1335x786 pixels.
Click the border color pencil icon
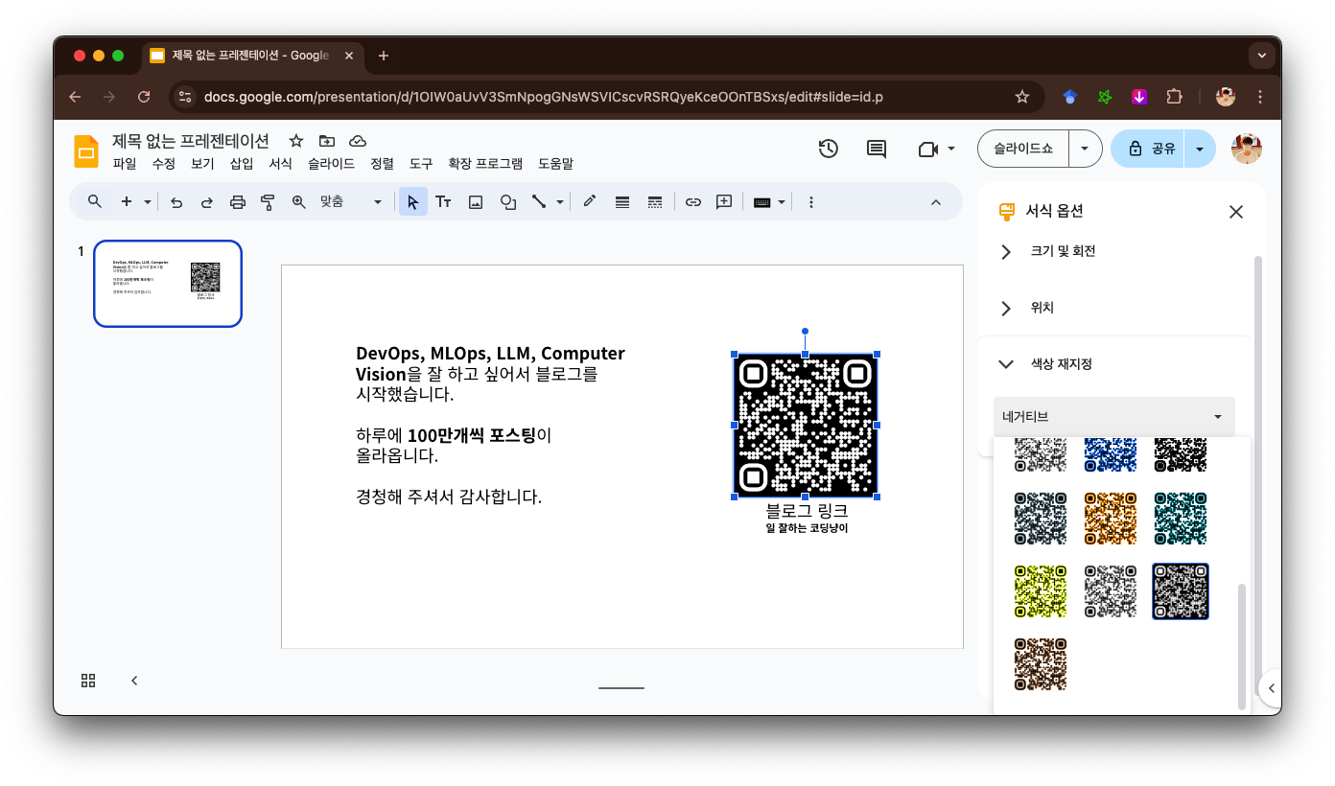(x=590, y=202)
